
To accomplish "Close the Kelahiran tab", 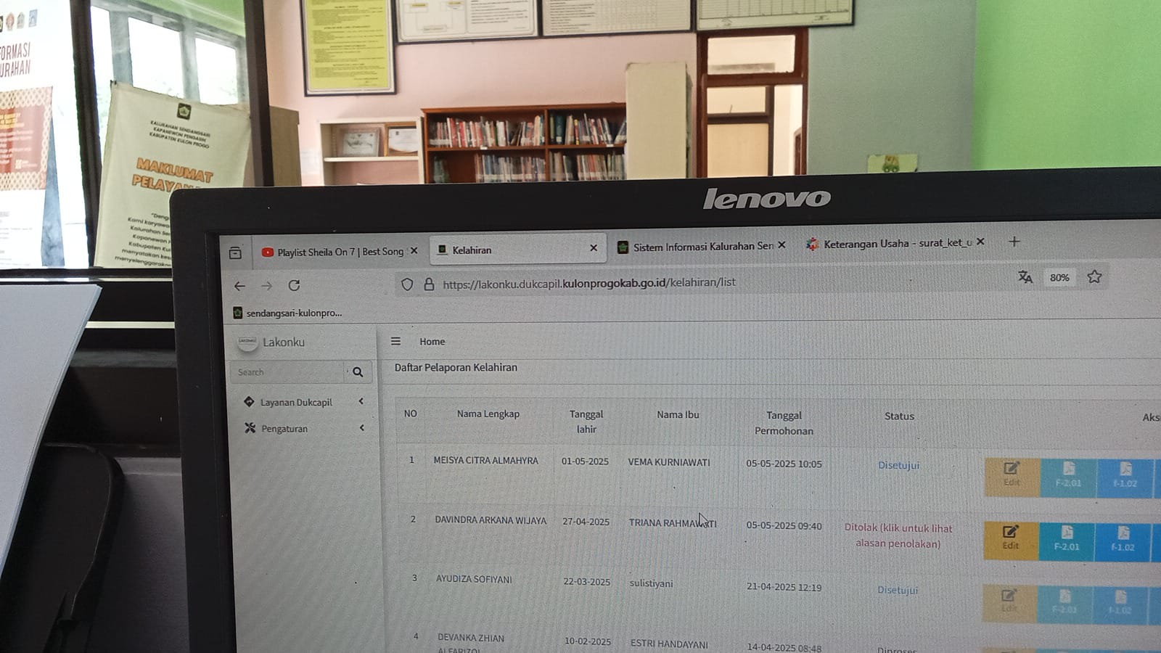I will [594, 248].
